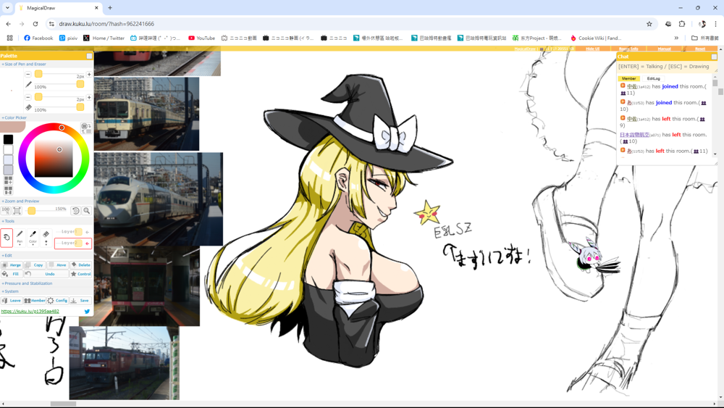724x408 pixels.
Task: Open the browser tab search dropdown
Action: (7, 8)
